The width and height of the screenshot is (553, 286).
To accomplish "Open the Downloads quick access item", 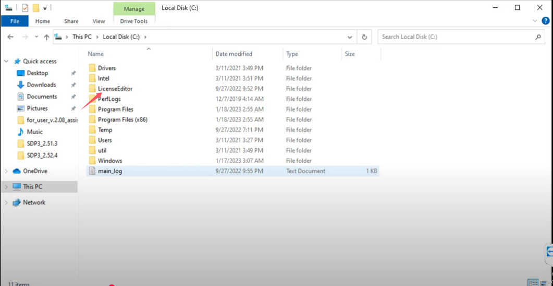I will tap(41, 85).
